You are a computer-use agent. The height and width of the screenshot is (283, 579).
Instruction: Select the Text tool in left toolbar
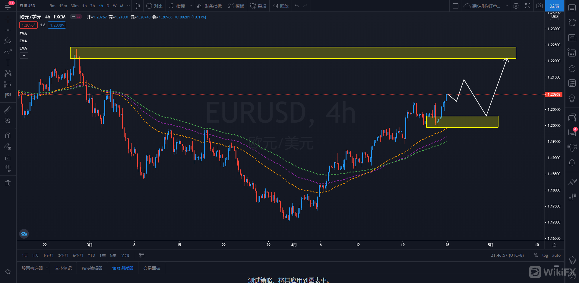[8, 63]
